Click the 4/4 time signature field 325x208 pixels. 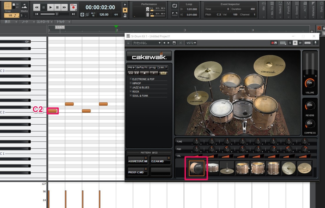point(116,15)
